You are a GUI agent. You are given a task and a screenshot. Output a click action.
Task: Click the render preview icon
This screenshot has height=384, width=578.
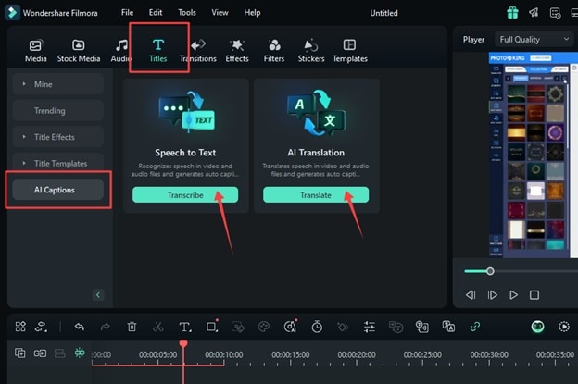(564, 327)
